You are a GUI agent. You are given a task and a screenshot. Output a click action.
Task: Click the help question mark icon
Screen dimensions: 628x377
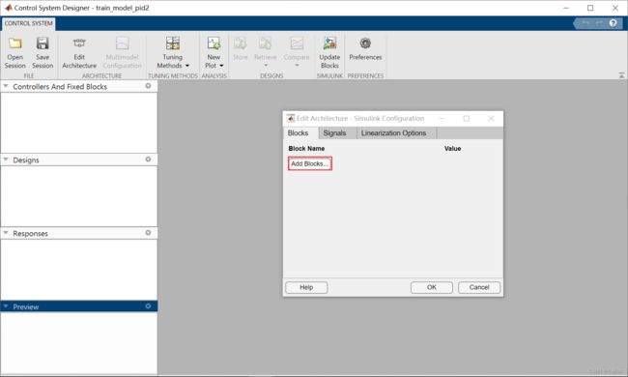[613, 23]
